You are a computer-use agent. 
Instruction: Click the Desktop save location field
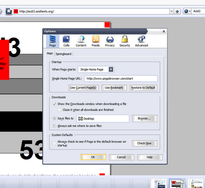[103, 119]
